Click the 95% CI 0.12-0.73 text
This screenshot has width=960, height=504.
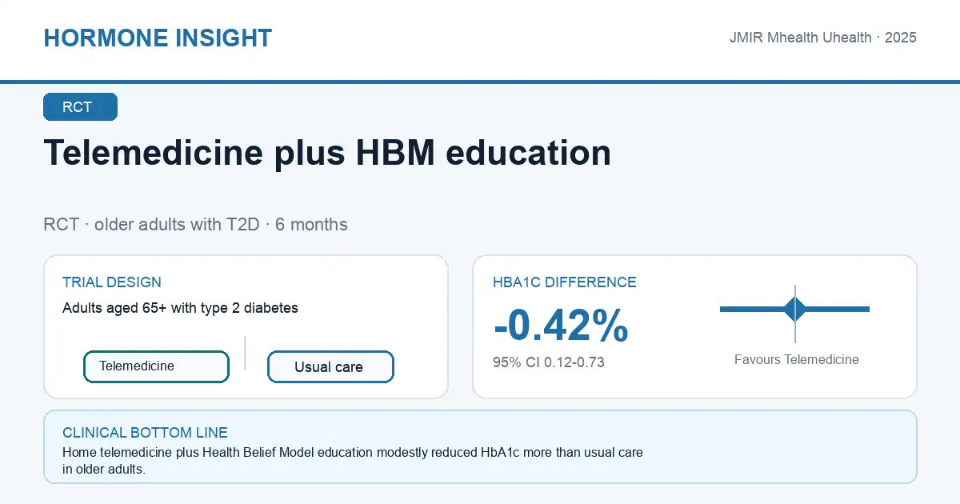tap(549, 362)
